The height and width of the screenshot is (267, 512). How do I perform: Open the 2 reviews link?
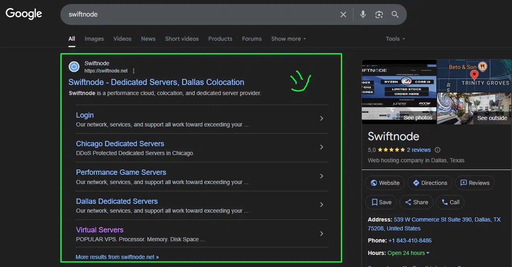[419, 150]
